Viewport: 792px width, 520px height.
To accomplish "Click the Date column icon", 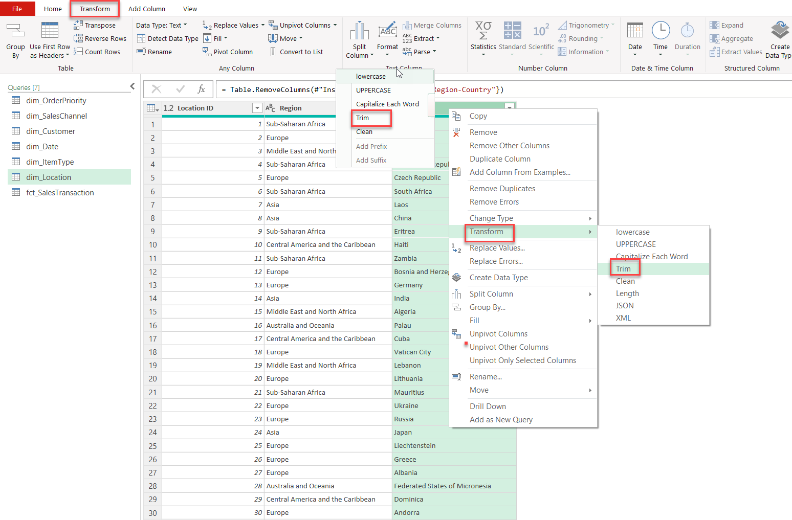I will tap(635, 31).
